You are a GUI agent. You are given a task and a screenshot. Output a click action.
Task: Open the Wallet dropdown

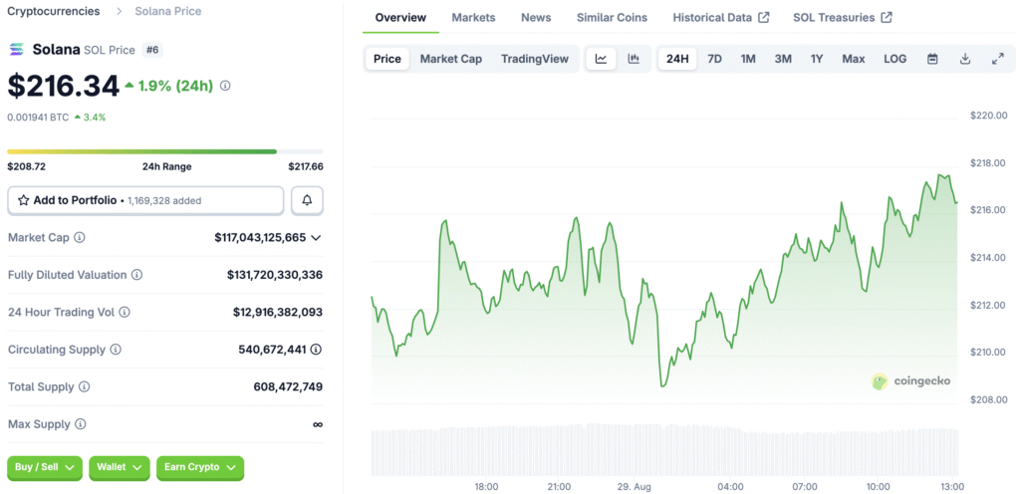tap(119, 467)
